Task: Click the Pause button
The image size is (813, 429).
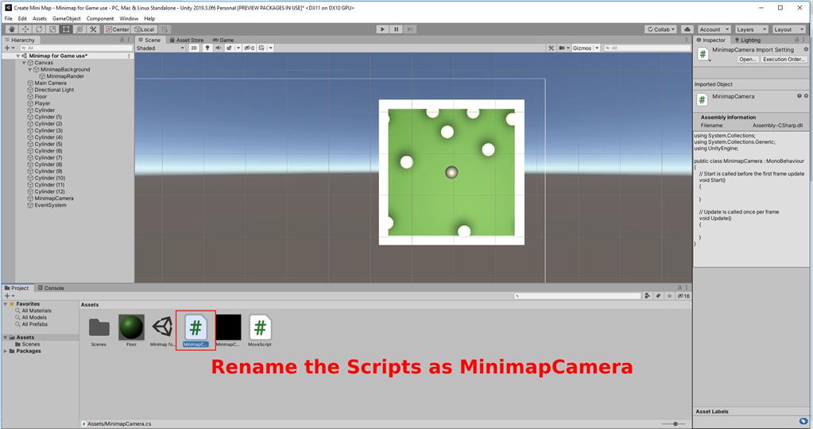Action: coord(396,29)
